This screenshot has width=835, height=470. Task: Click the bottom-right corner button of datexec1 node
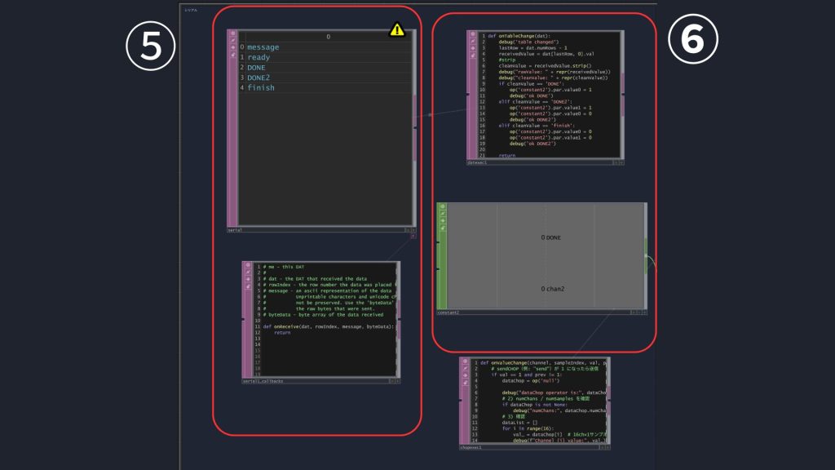[x=621, y=163]
